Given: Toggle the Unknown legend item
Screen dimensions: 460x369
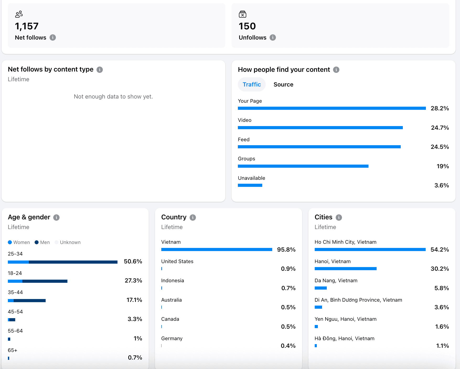Looking at the screenshot, I should (67, 242).
